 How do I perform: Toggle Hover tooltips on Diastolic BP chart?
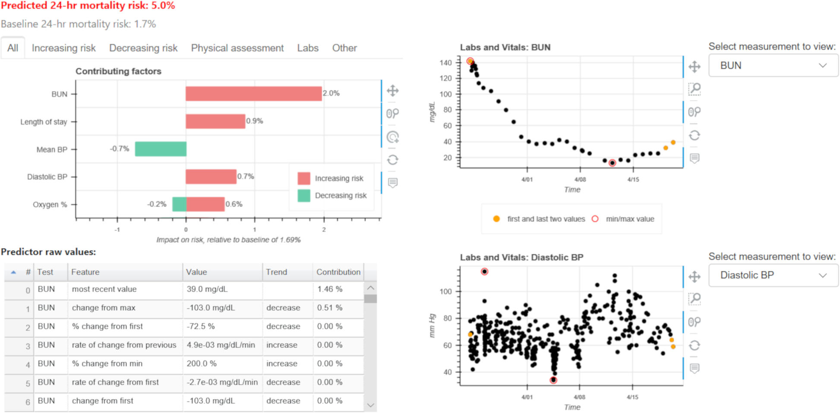tap(694, 368)
